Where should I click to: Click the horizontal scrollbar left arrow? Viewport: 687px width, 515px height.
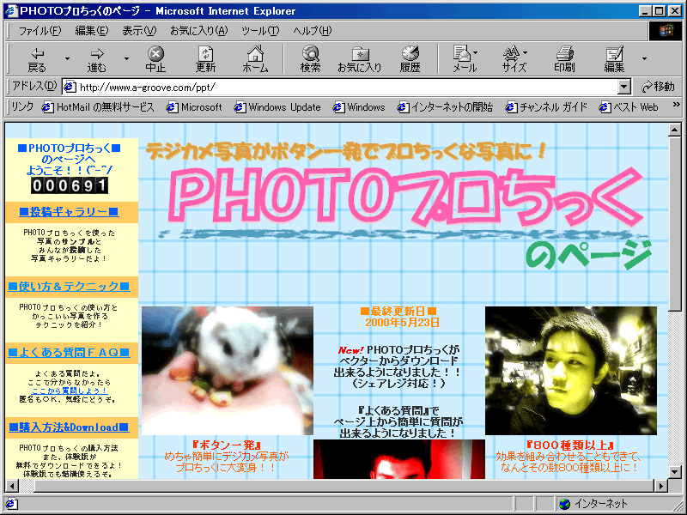tap(12, 485)
